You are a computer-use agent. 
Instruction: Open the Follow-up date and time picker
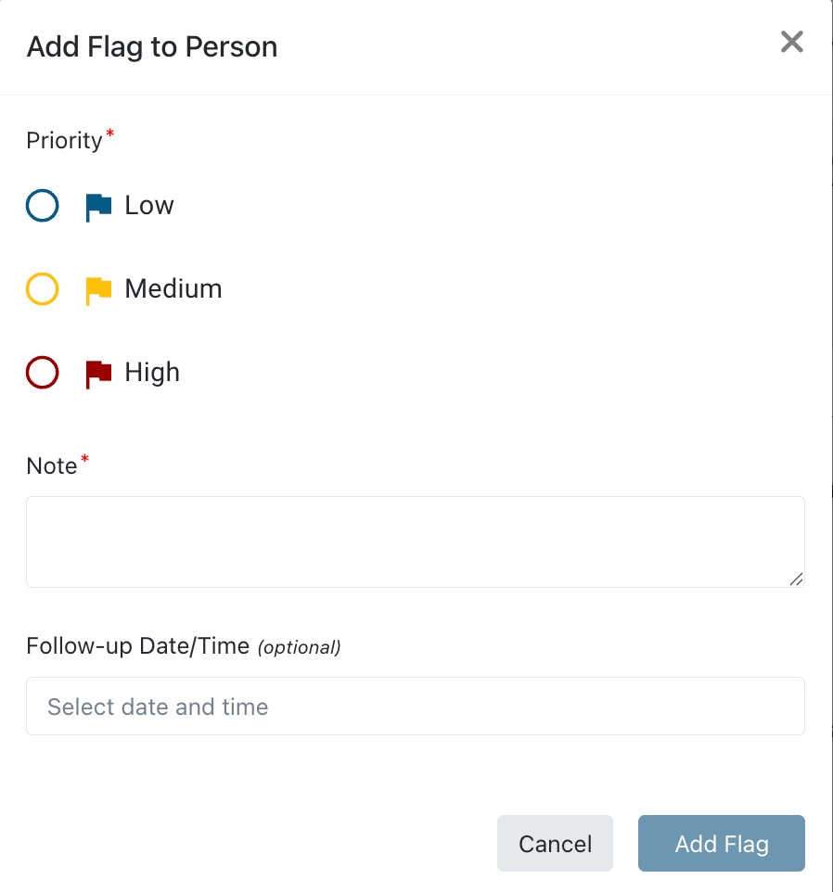[x=415, y=707]
